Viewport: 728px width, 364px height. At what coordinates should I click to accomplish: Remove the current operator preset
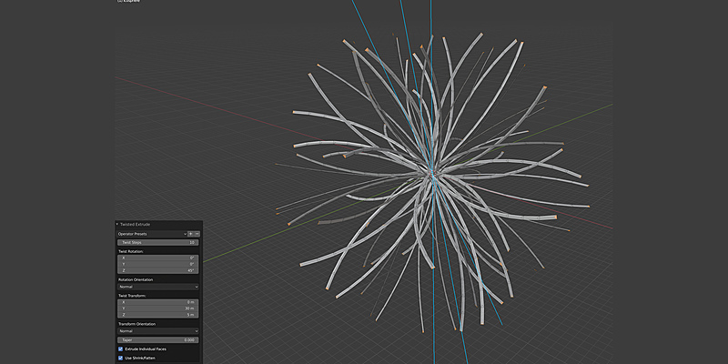[x=197, y=234]
